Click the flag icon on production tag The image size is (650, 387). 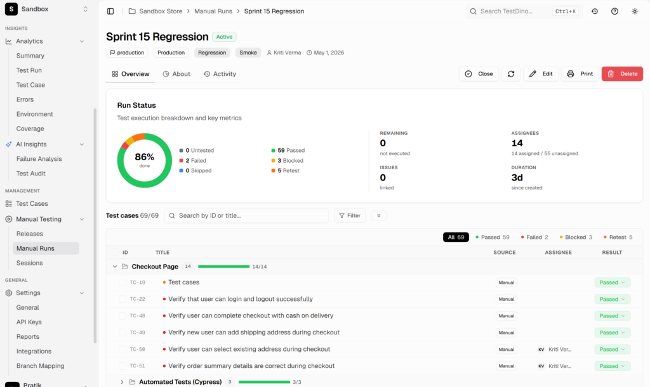pos(112,53)
